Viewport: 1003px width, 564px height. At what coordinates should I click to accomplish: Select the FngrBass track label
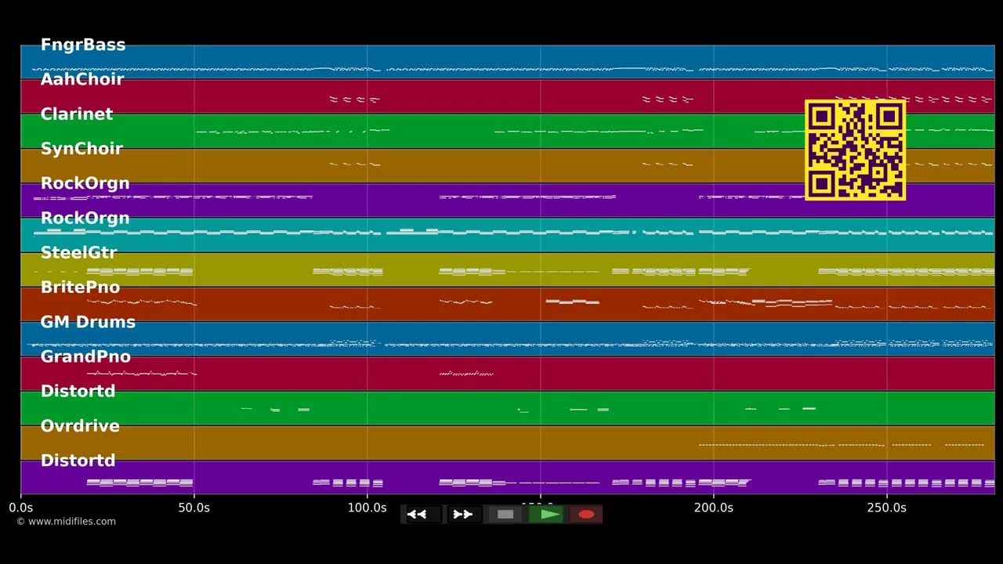83,45
